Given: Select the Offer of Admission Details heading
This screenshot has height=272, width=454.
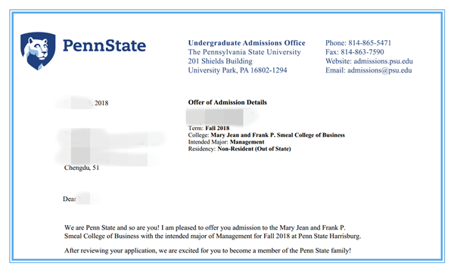Looking at the screenshot, I should (x=227, y=102).
